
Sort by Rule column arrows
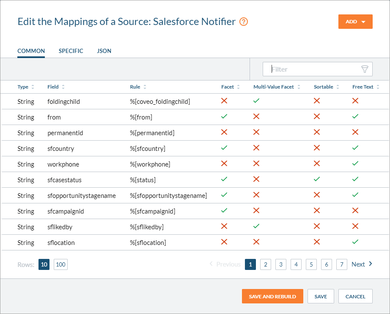145,87
